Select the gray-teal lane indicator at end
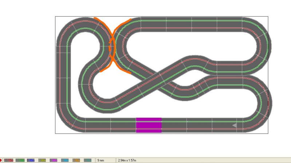The image size is (291, 163). tap(87, 160)
